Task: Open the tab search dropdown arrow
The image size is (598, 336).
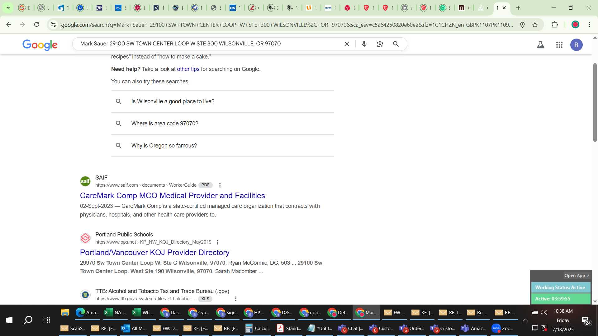Action: (x=8, y=8)
